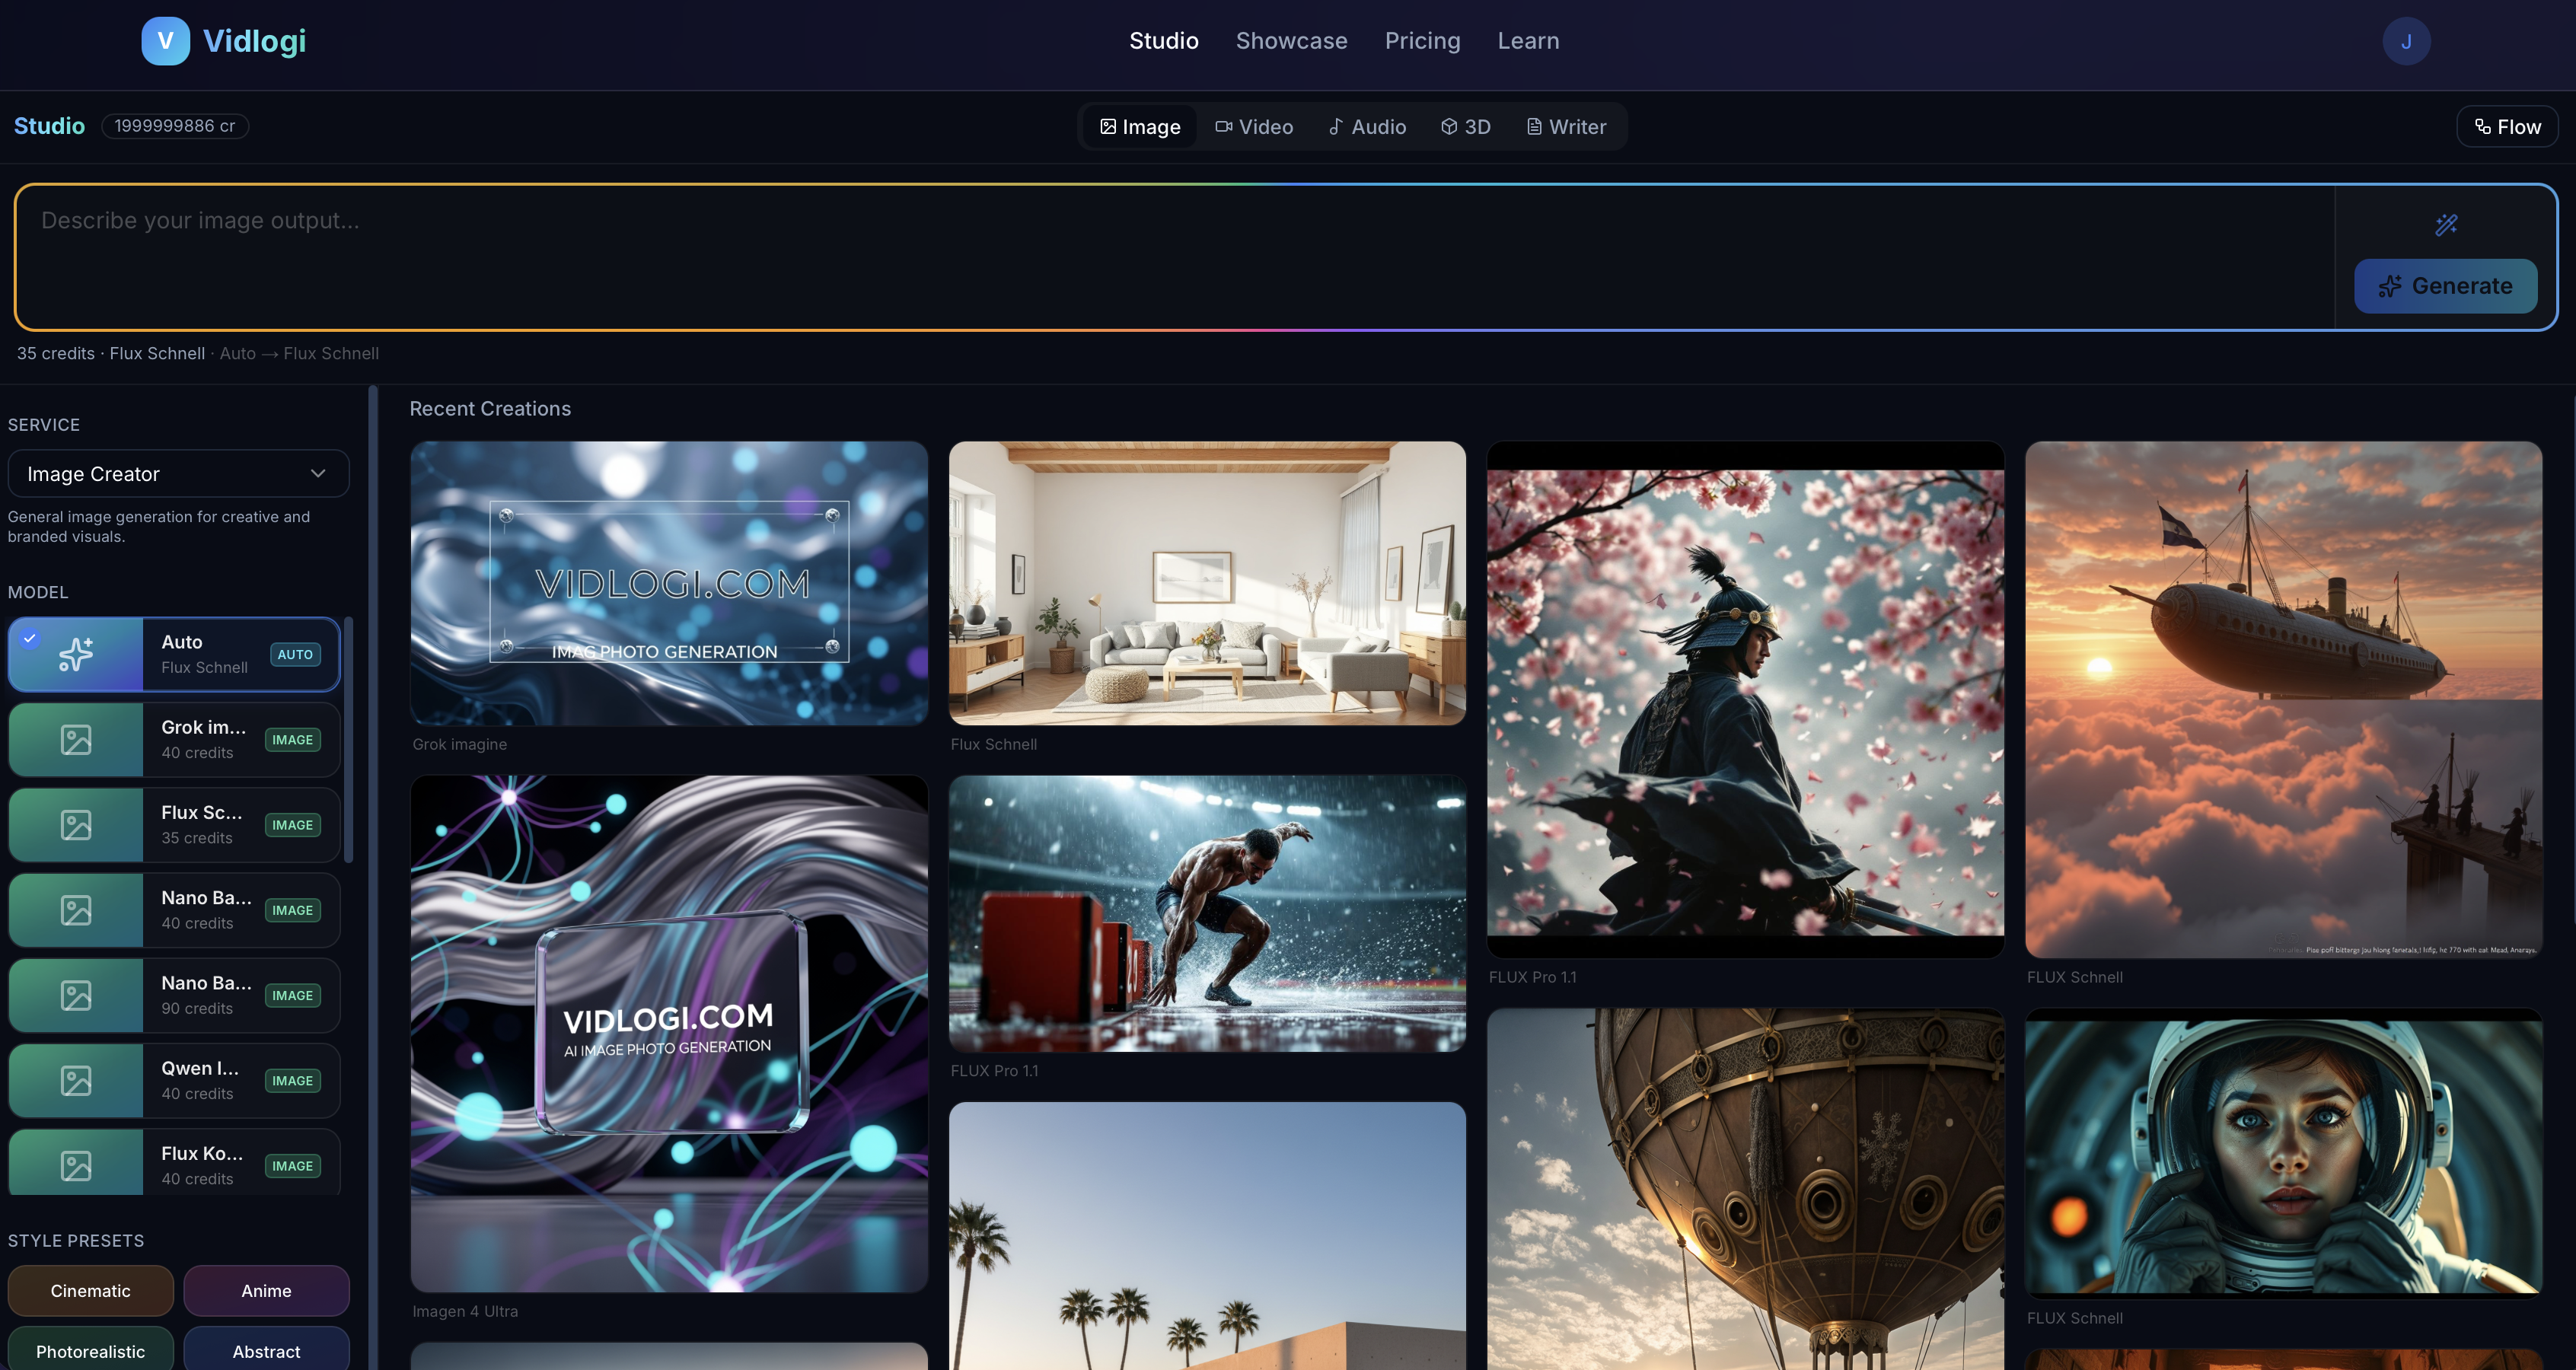Toggle the Anime style preset
The image size is (2576, 1370).
click(267, 1291)
